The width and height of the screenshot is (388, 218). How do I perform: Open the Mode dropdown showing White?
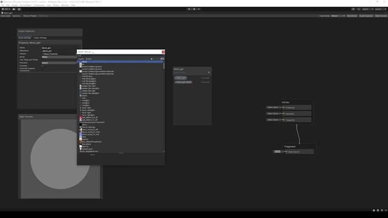click(59, 57)
